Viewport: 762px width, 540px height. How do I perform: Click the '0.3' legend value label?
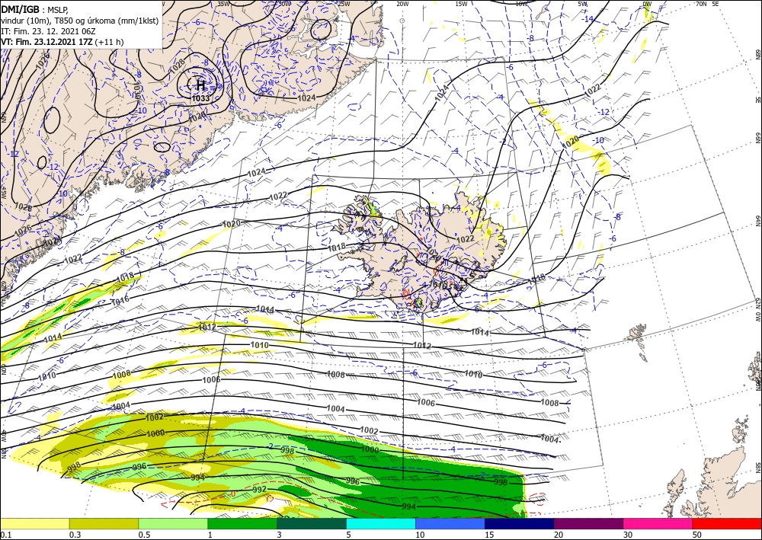(x=75, y=535)
